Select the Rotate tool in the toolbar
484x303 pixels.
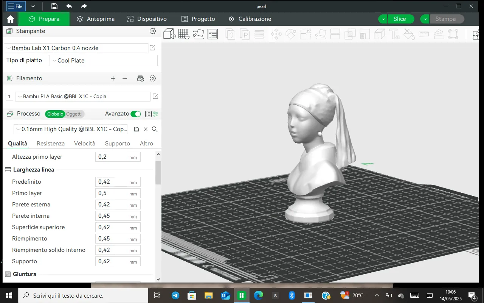pos(290,34)
